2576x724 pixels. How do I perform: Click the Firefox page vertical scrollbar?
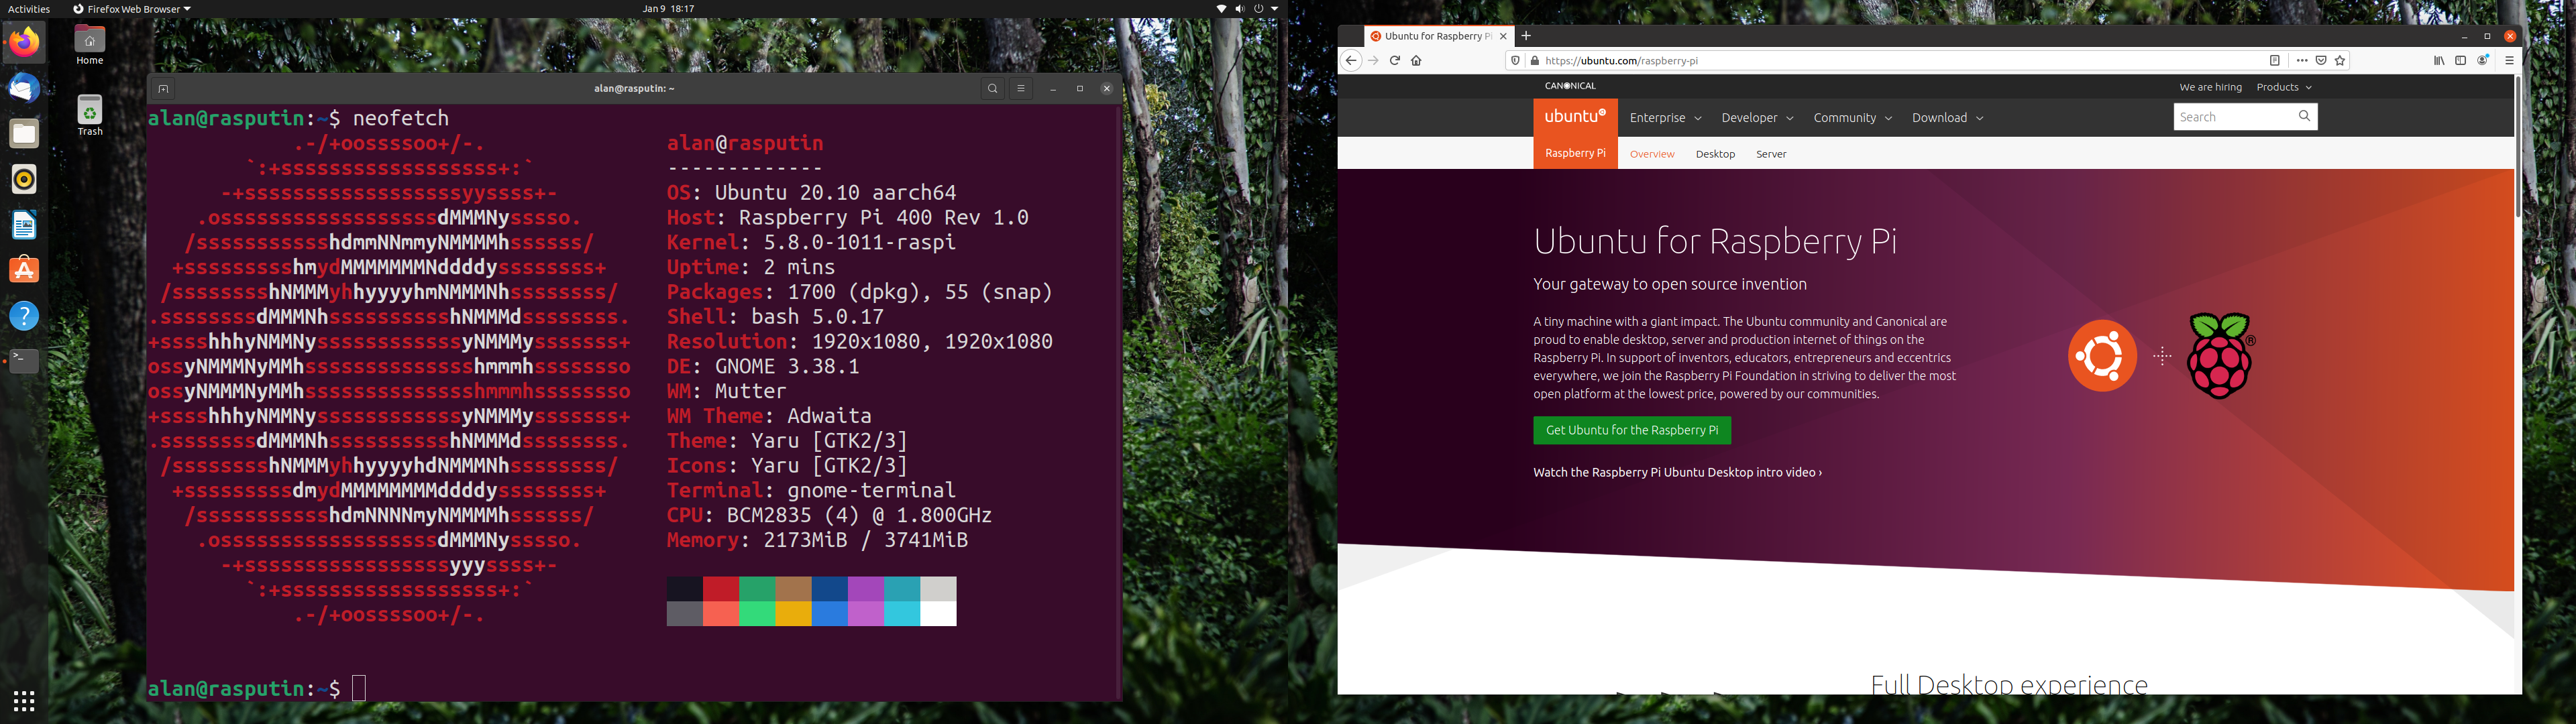(x=2518, y=148)
